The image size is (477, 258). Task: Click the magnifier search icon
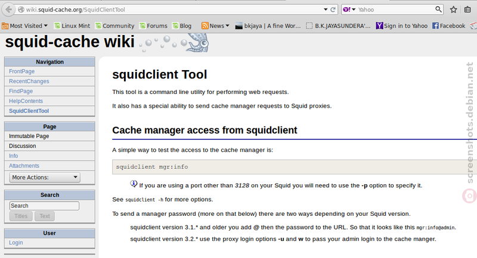pos(438,10)
